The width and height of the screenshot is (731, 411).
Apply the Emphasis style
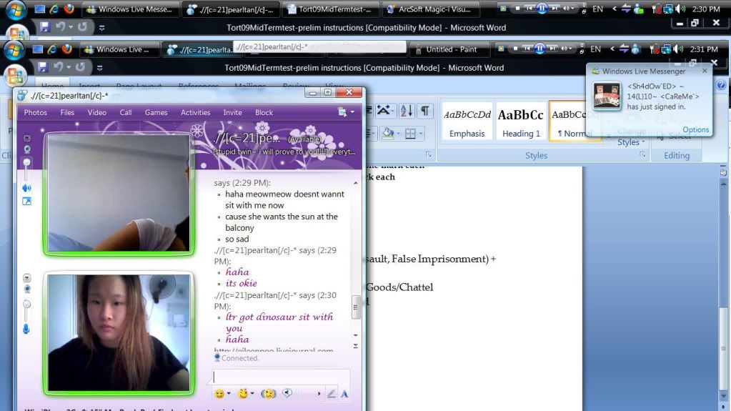467,122
